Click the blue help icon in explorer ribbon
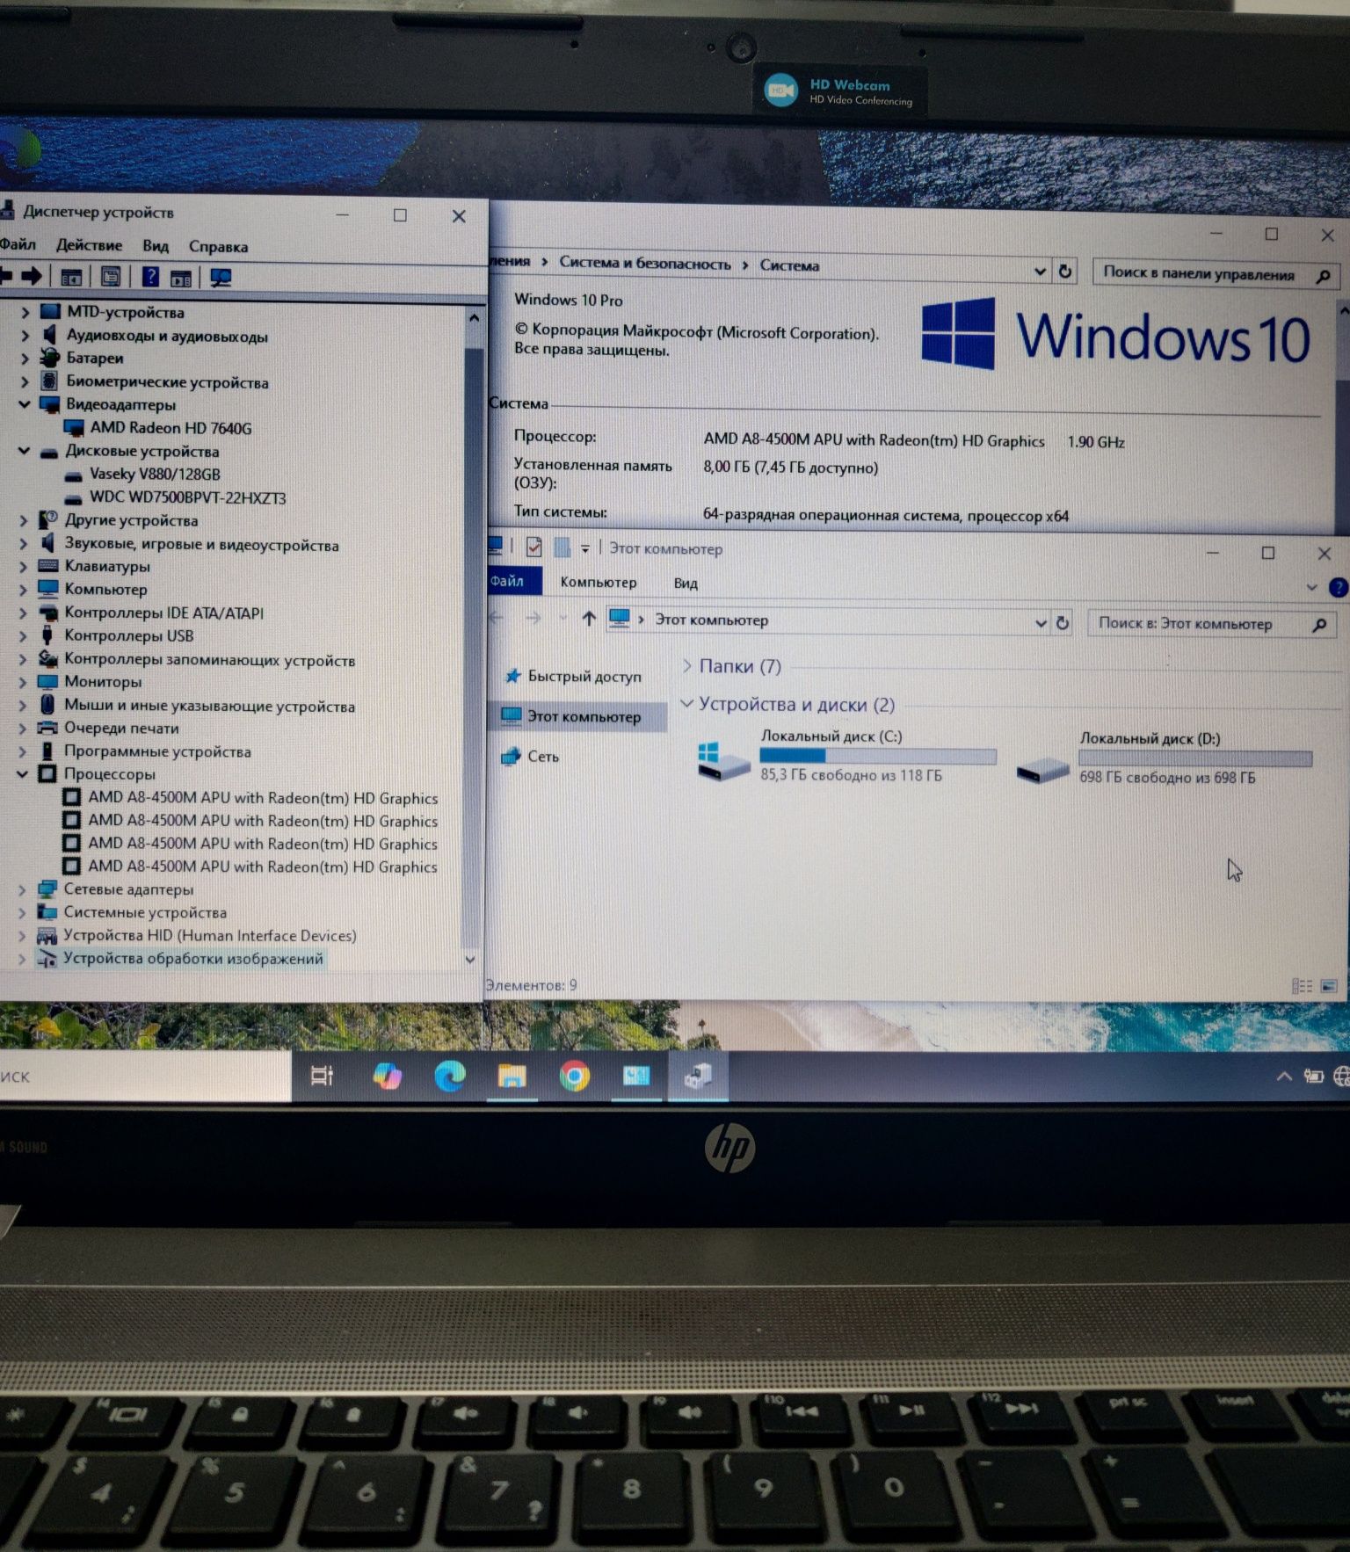Screen dimensions: 1350x1552 (1339, 588)
